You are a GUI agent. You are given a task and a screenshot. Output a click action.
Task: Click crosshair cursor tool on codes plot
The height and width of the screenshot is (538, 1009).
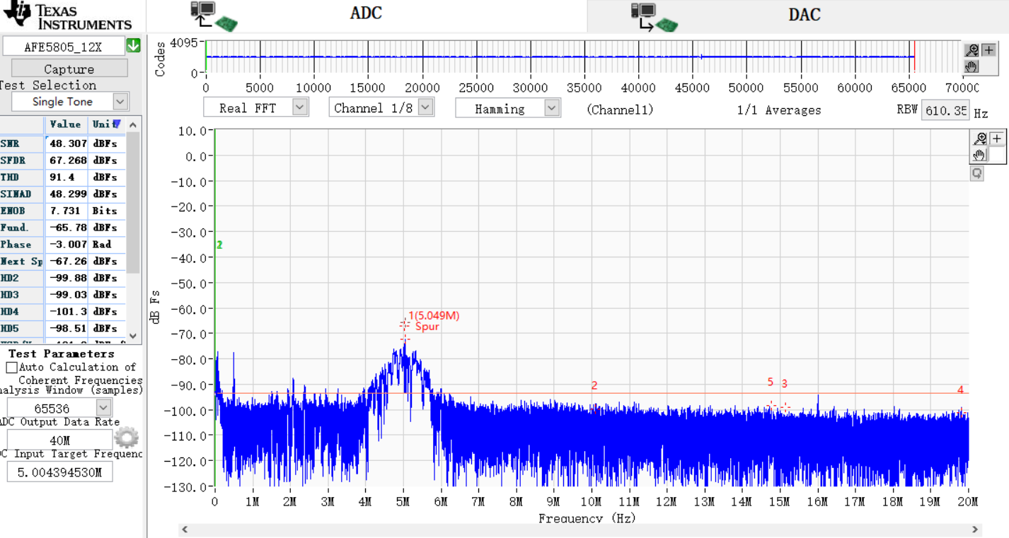tap(988, 50)
